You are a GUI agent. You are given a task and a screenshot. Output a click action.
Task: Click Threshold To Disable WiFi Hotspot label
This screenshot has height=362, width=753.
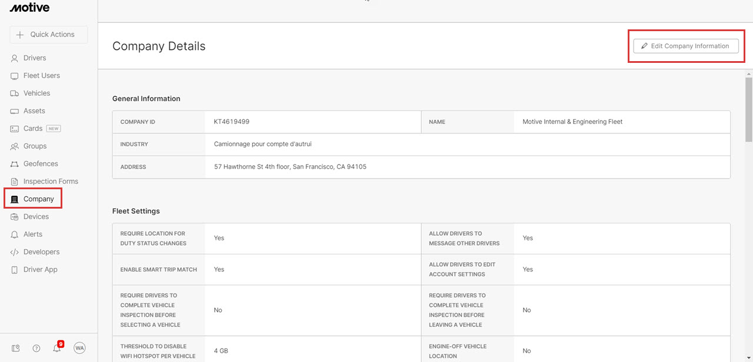tap(158, 351)
